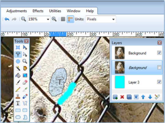Click thumbnail of the checked Background layer
The height and width of the screenshot is (123, 165).
[x=120, y=53]
